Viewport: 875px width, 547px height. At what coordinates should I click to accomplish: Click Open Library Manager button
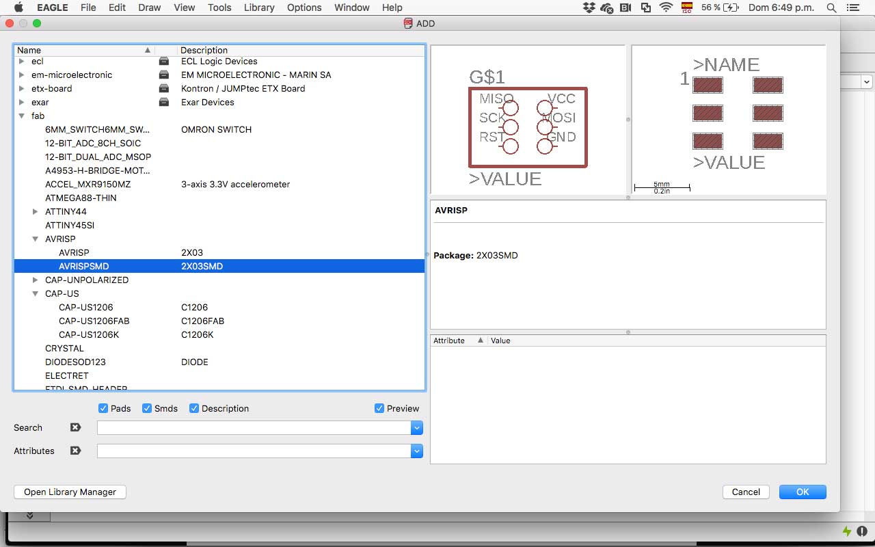[70, 492]
